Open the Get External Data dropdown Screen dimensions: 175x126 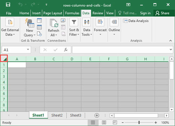[10, 27]
